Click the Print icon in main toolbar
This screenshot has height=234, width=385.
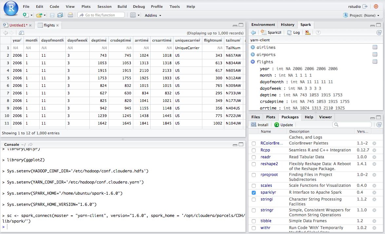click(x=70, y=15)
